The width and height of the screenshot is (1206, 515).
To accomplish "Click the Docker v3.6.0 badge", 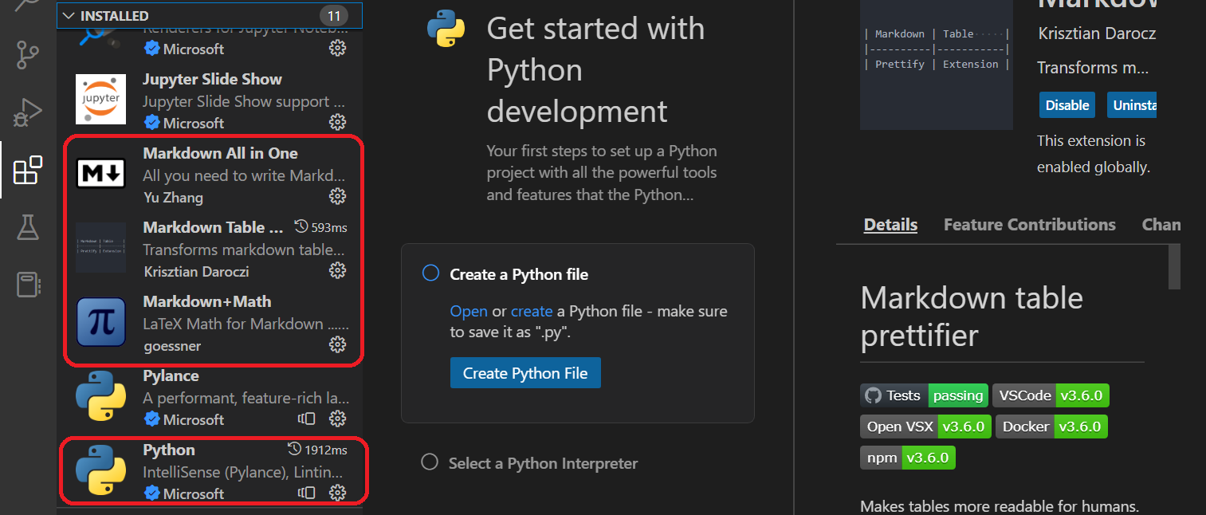I will [1052, 427].
